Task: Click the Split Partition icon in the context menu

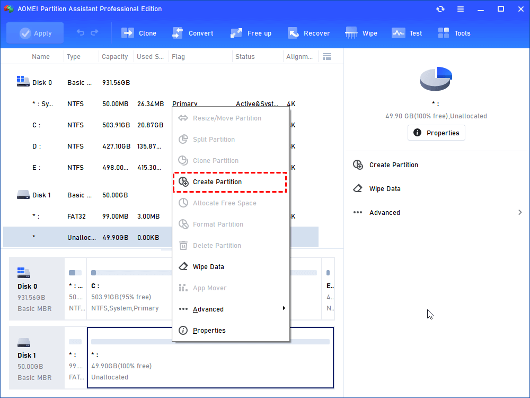Action: click(x=183, y=139)
